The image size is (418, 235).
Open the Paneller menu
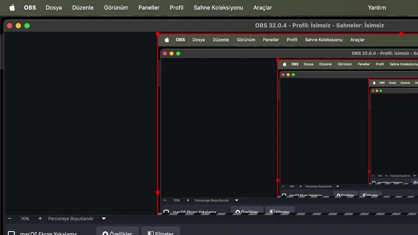tap(149, 8)
